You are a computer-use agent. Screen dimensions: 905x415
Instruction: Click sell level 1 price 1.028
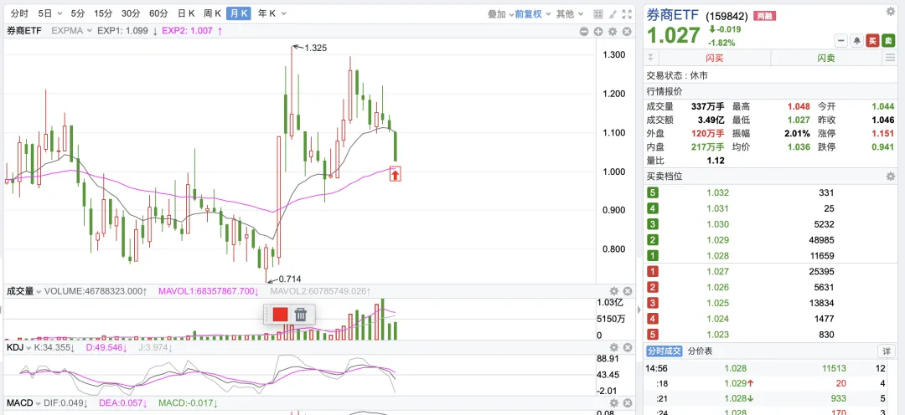717,255
